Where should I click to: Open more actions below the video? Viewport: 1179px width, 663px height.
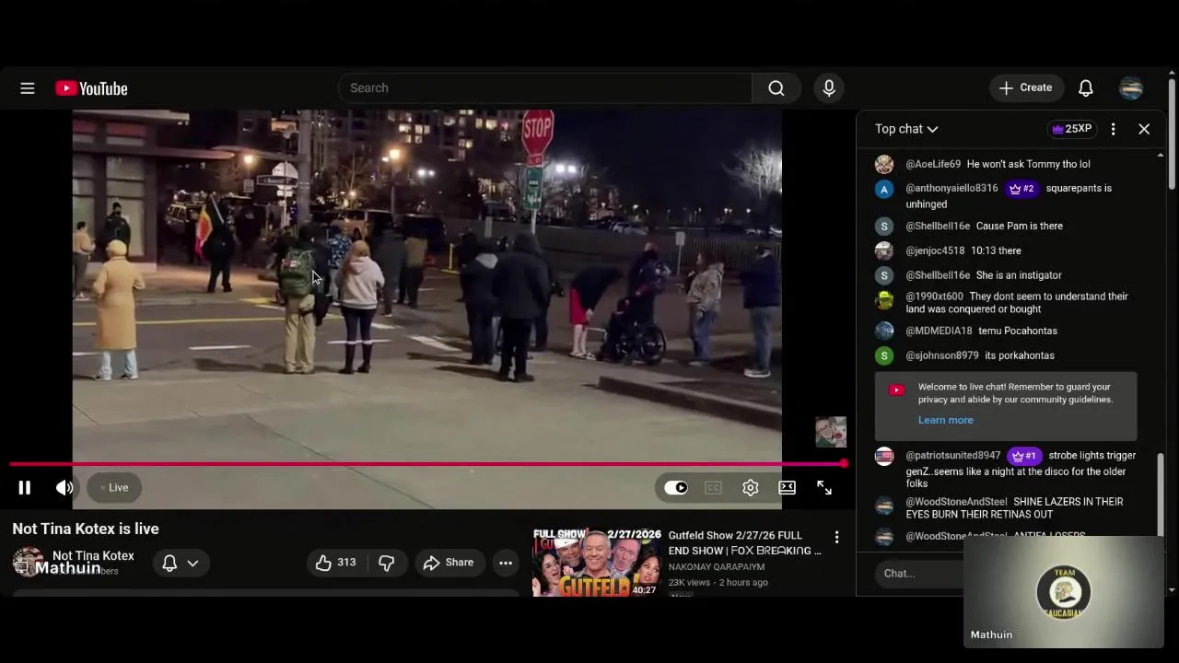pos(506,563)
